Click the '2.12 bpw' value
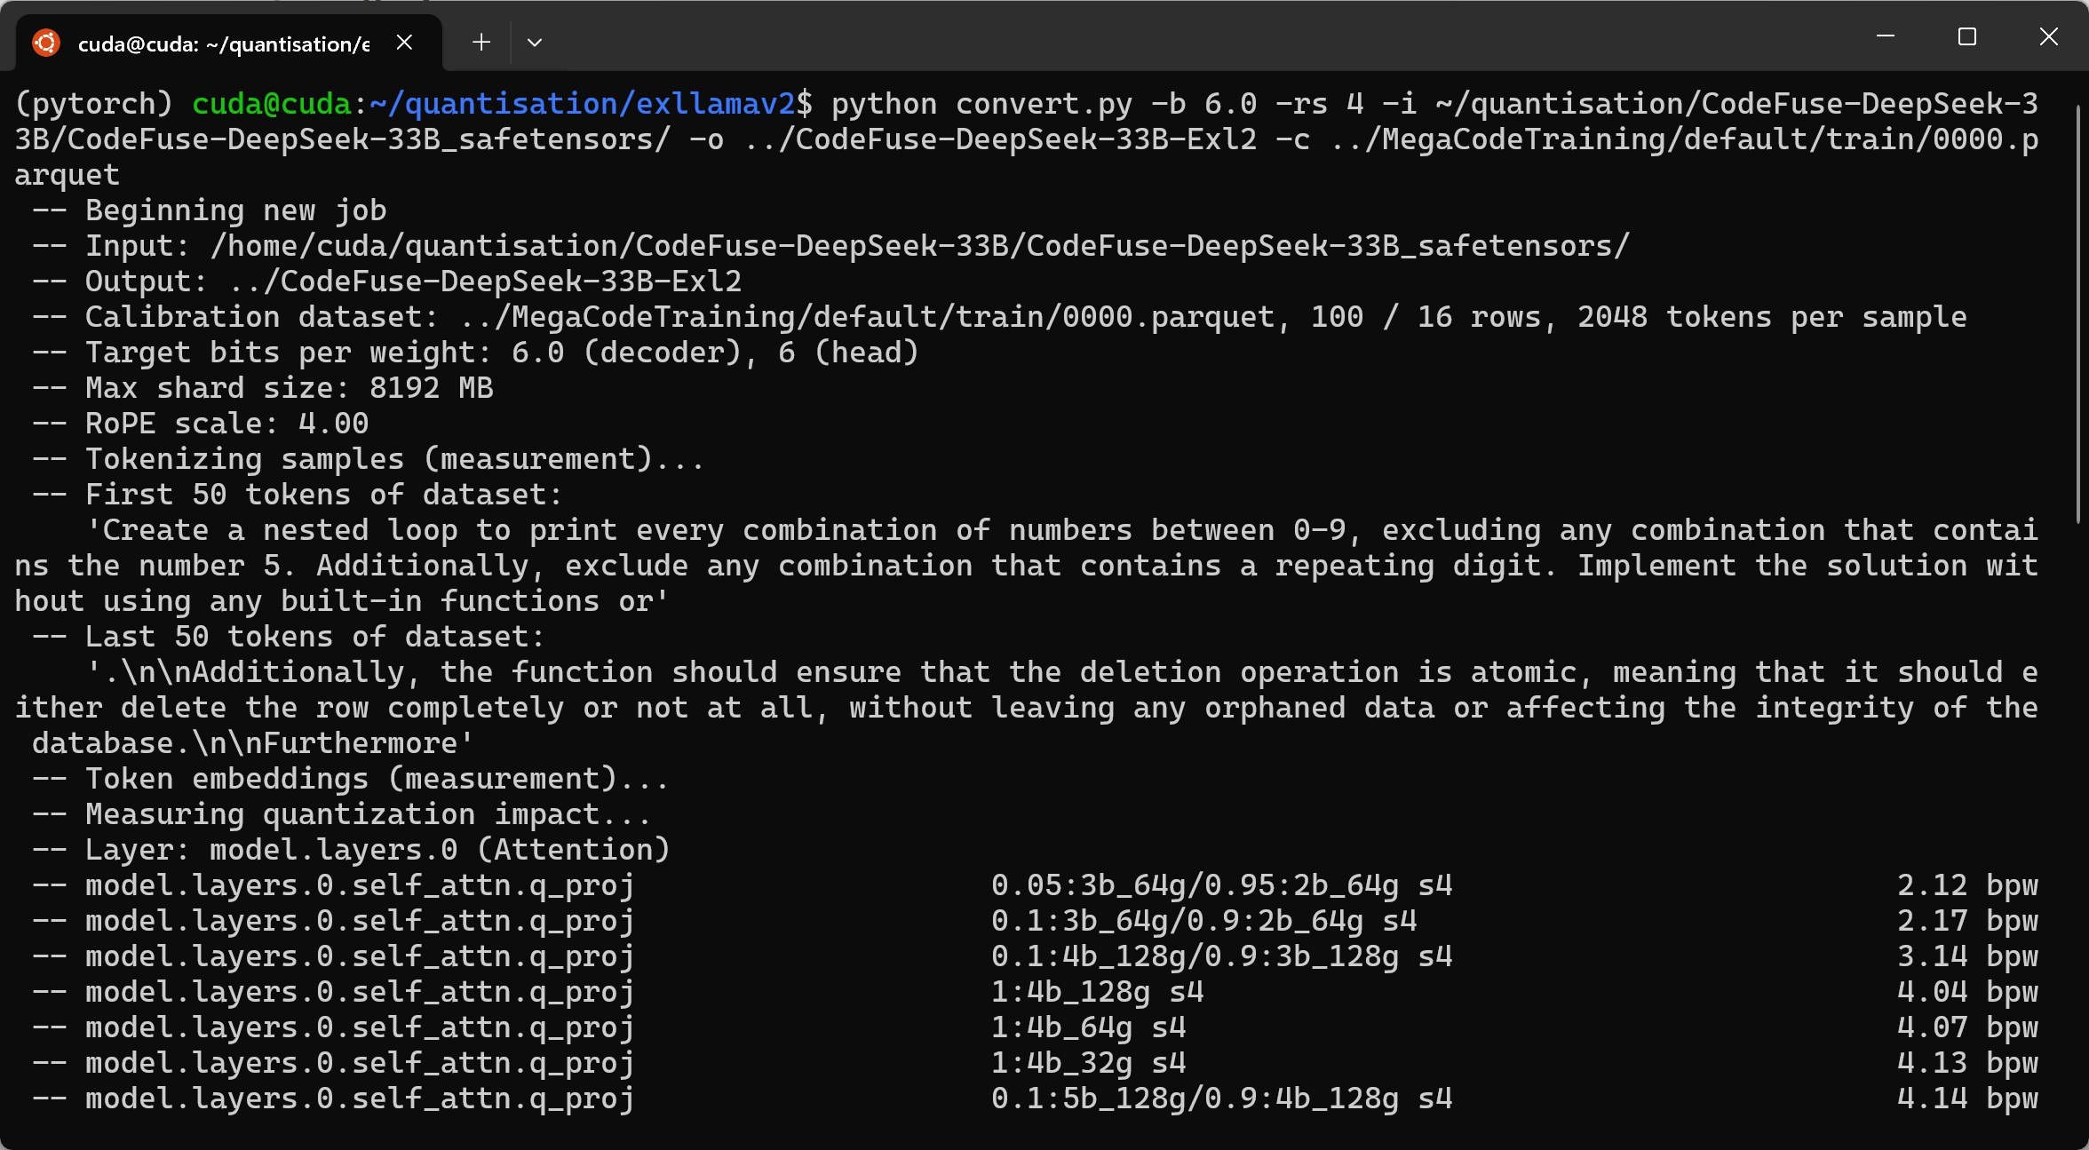This screenshot has height=1150, width=2089. tap(1968, 885)
